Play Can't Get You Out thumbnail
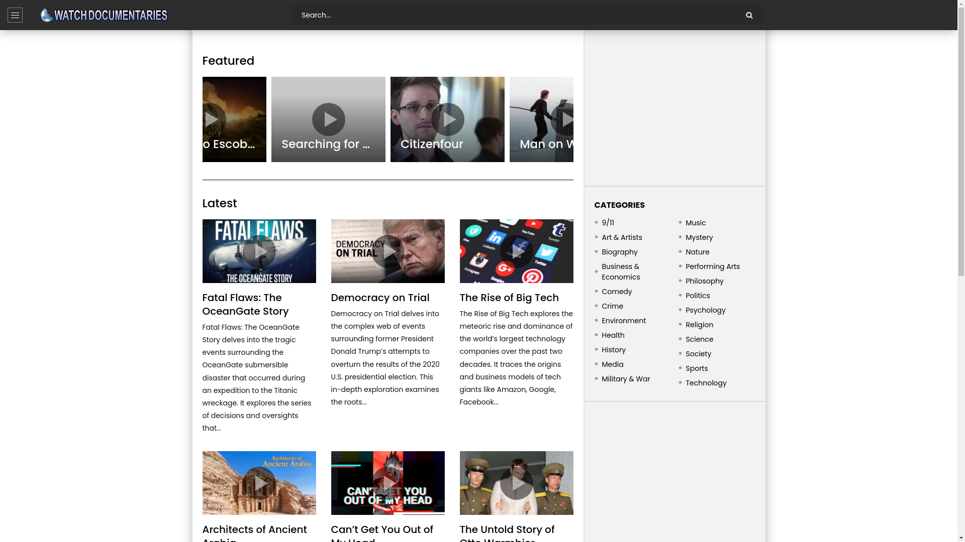965x542 pixels. [388, 483]
